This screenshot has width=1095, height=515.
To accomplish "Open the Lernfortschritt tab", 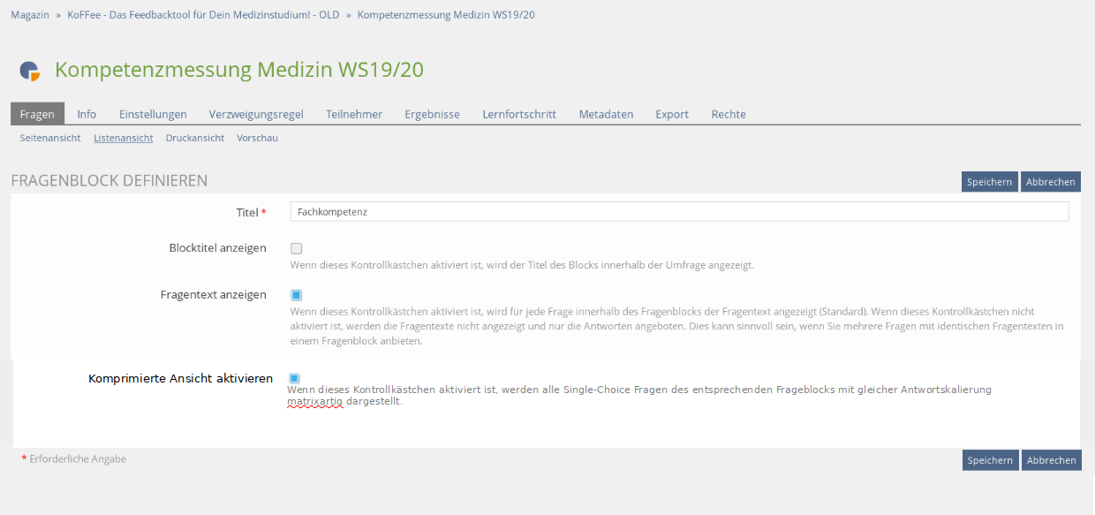I will pyautogui.click(x=519, y=114).
